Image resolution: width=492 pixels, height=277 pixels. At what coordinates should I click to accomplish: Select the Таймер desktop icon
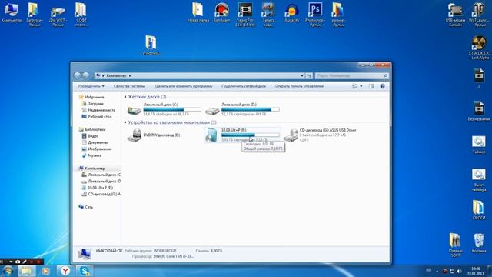click(479, 145)
